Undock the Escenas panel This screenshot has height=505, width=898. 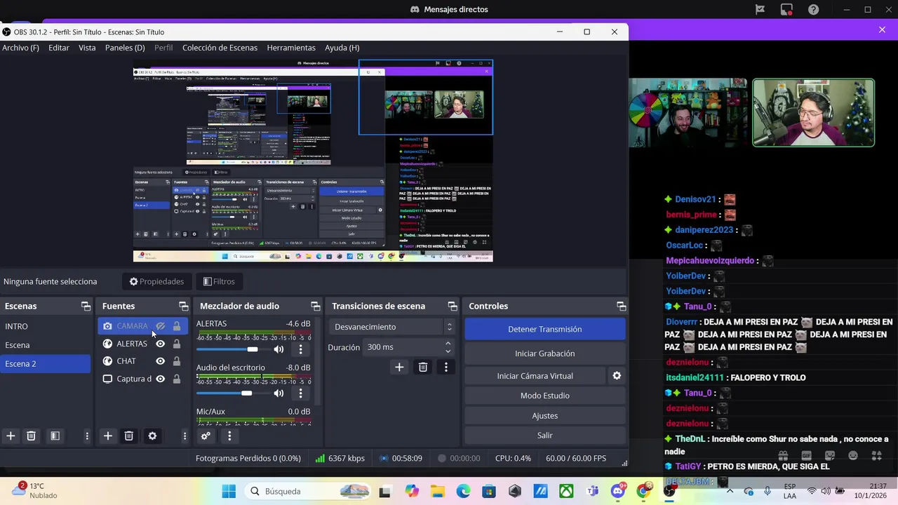[86, 306]
